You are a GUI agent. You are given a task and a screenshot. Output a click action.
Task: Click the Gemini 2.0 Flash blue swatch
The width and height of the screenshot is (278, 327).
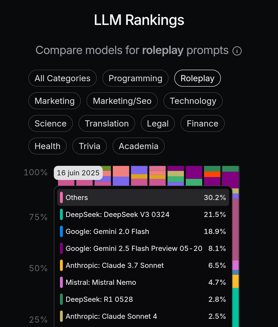62,231
